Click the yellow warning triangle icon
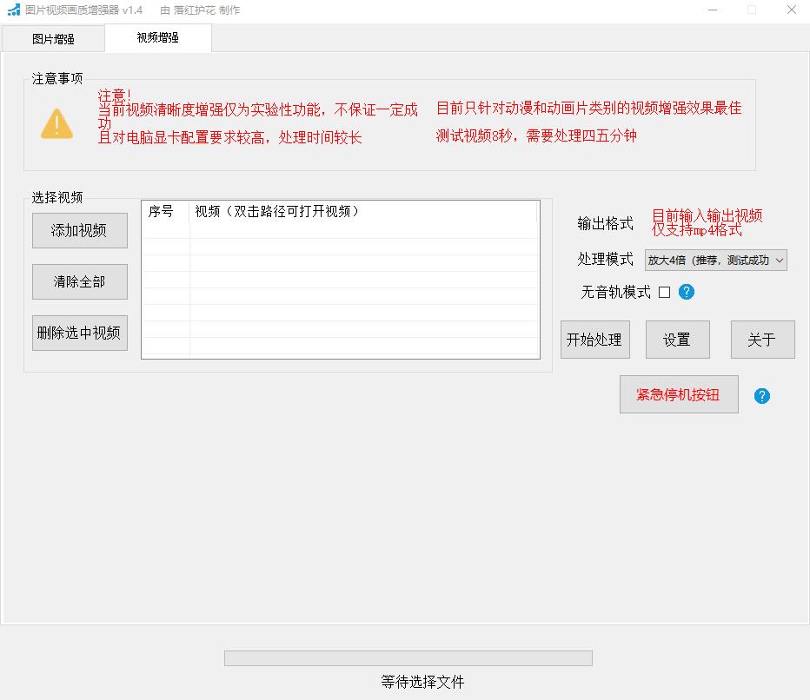This screenshot has width=810, height=700. pos(57,122)
